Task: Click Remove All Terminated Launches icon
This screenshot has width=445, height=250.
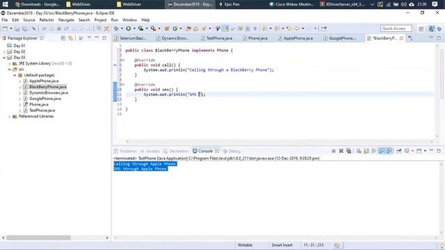Action: coord(348,151)
